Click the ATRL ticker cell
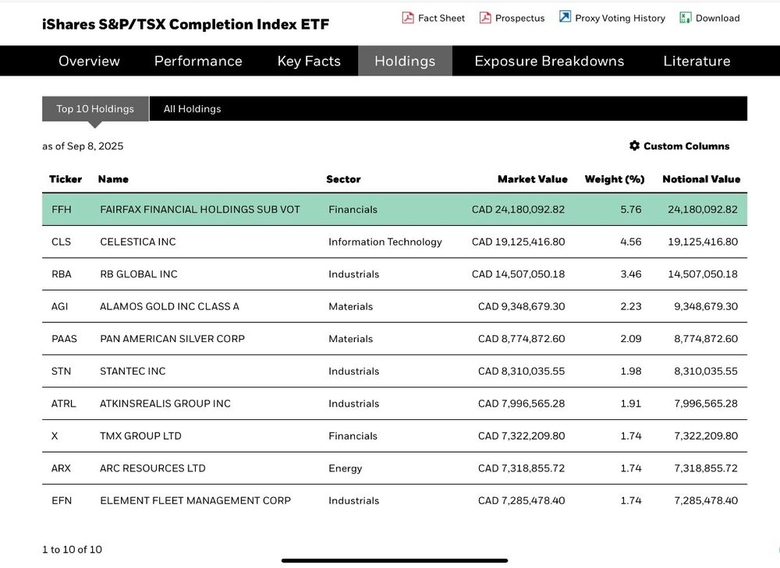 pos(64,403)
